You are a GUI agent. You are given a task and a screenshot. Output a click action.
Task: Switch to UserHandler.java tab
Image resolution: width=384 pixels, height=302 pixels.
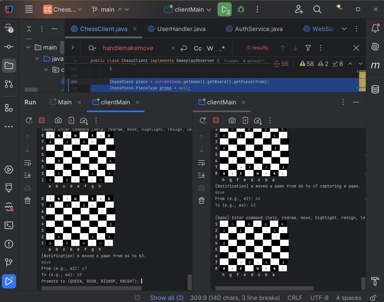coord(181,29)
